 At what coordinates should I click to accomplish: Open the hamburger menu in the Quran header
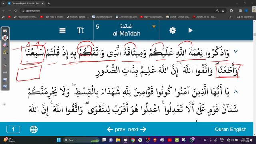click(x=62, y=30)
